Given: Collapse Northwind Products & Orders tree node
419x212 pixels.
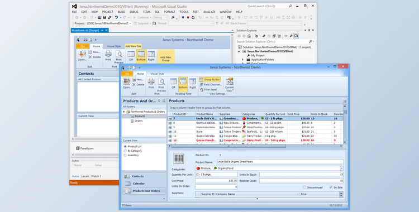Looking at the screenshot, I should (123, 112).
